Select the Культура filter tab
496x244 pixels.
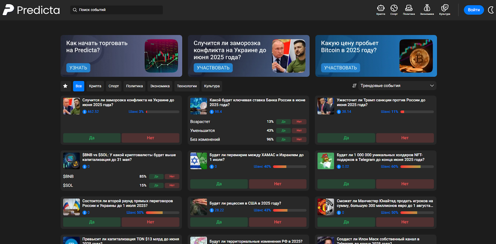click(x=212, y=86)
